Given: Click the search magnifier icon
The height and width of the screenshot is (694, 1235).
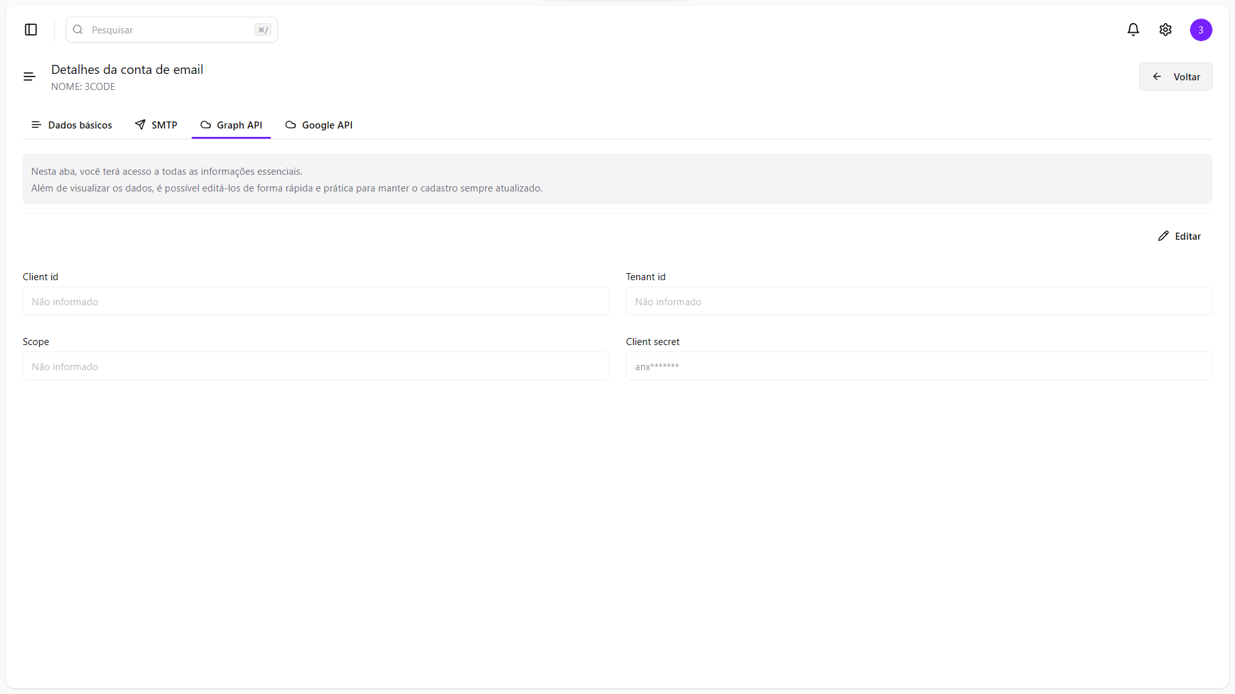Looking at the screenshot, I should pyautogui.click(x=78, y=30).
